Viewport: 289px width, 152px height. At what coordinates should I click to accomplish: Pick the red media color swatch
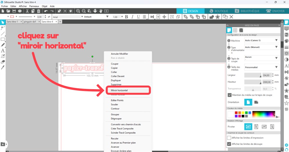pyautogui.click(x=236, y=113)
